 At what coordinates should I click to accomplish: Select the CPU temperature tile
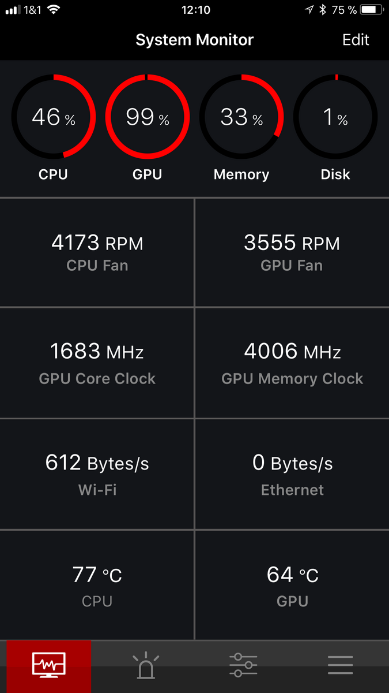[97, 585]
